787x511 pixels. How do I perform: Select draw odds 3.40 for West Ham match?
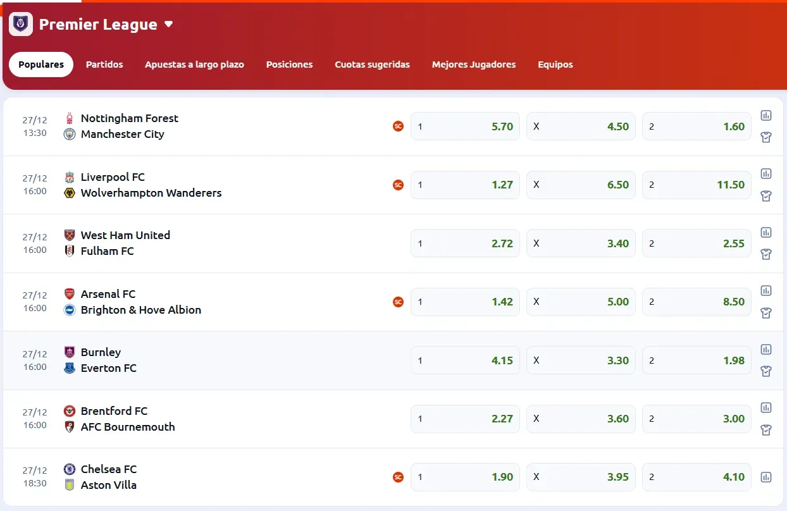[581, 243]
